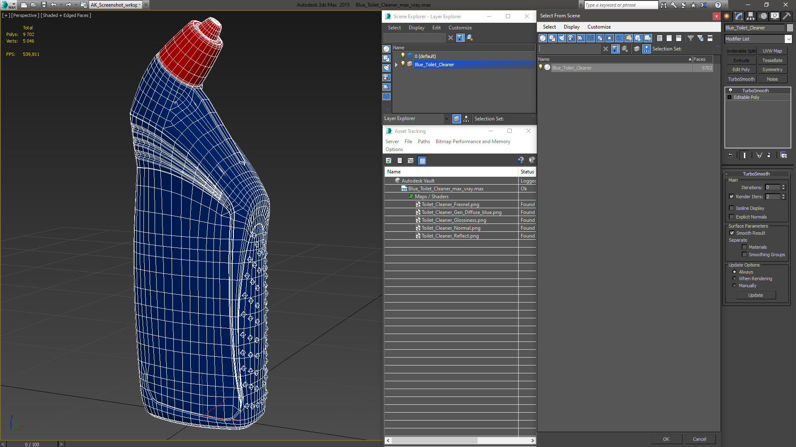Increase Iterations spinner value
The width and height of the screenshot is (796, 447).
pyautogui.click(x=784, y=186)
